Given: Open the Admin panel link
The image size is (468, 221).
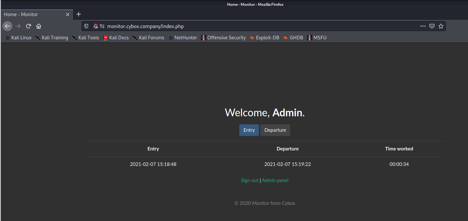Looking at the screenshot, I should tap(275, 180).
